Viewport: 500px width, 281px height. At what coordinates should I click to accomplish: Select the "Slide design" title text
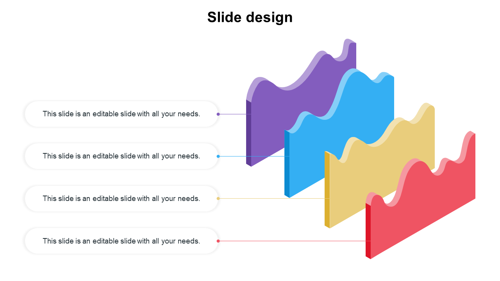point(250,18)
